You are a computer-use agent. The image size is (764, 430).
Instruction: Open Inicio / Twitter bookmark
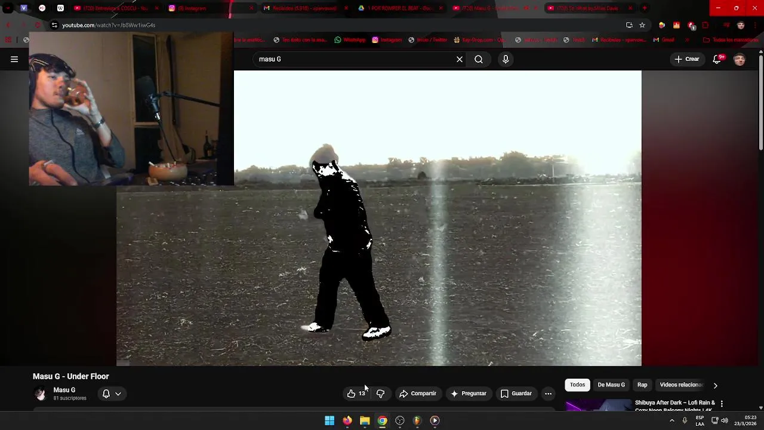click(x=428, y=40)
